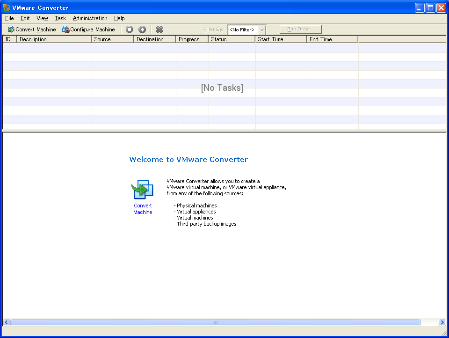The width and height of the screenshot is (449, 338).
Task: Click the delete task X icon
Action: pyautogui.click(x=159, y=29)
